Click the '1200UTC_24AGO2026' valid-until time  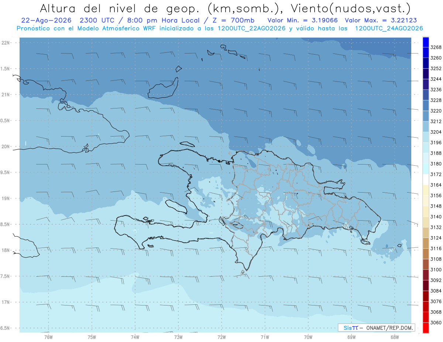click(389, 28)
